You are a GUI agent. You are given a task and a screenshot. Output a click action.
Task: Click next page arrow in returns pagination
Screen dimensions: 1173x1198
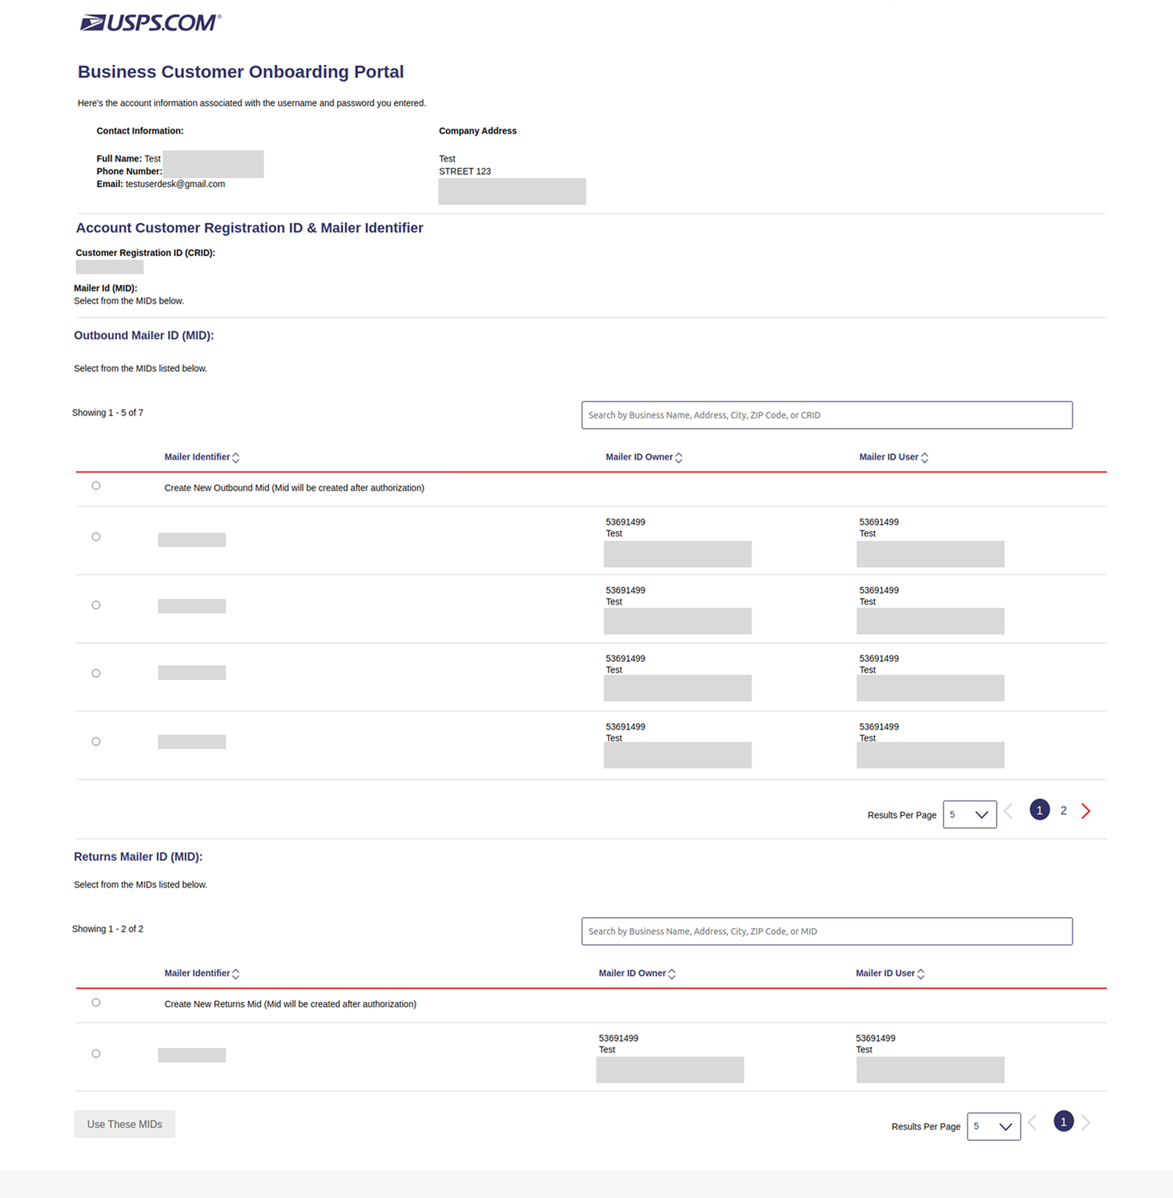click(x=1086, y=1122)
